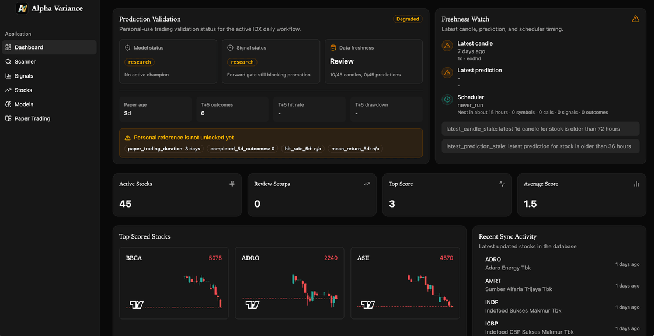Image resolution: width=654 pixels, height=336 pixels.
Task: Click the Degraded status badge
Action: pyautogui.click(x=408, y=19)
